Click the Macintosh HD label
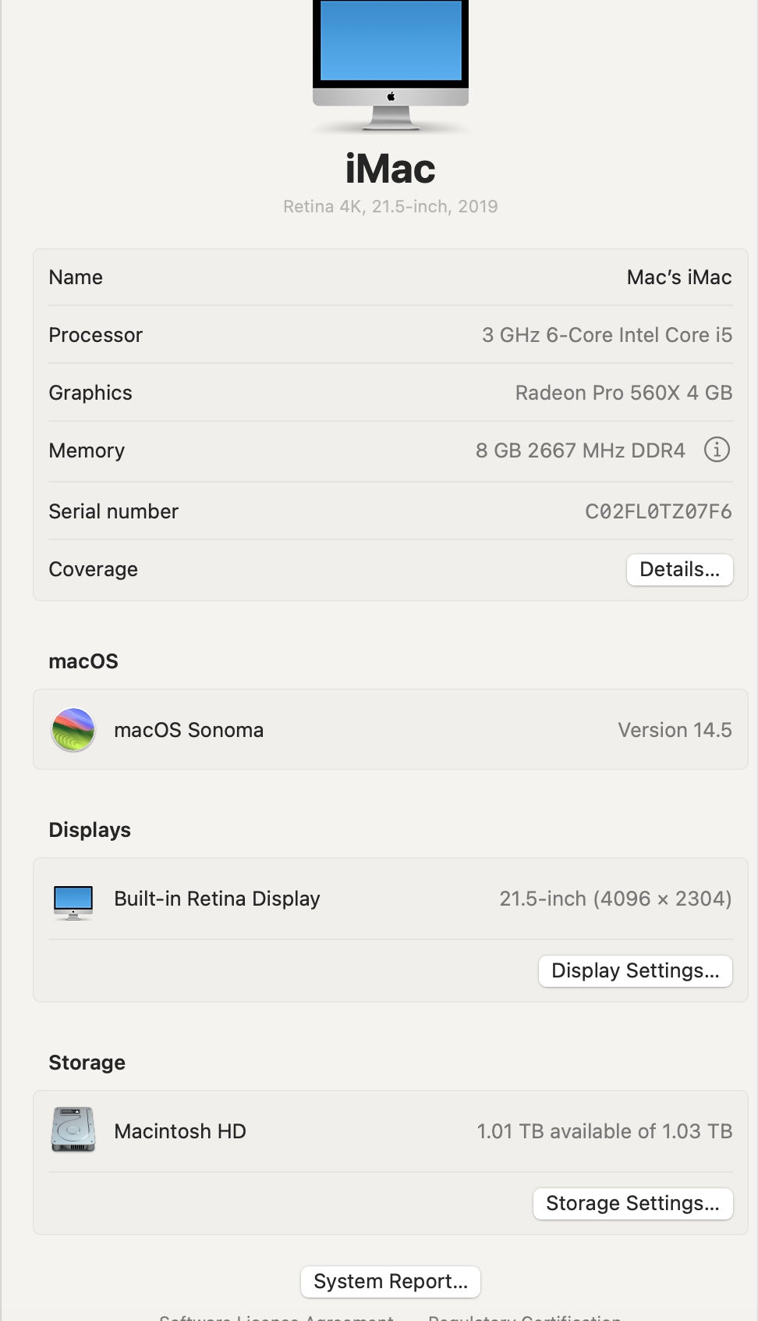The height and width of the screenshot is (1321, 758). pos(180,1131)
